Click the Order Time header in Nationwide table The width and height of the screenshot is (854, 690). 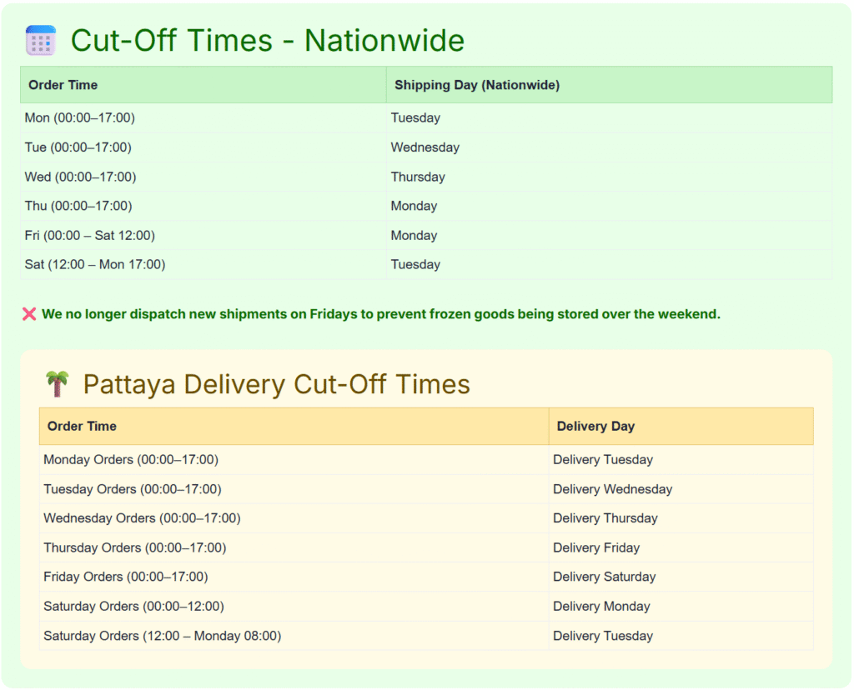tap(63, 85)
